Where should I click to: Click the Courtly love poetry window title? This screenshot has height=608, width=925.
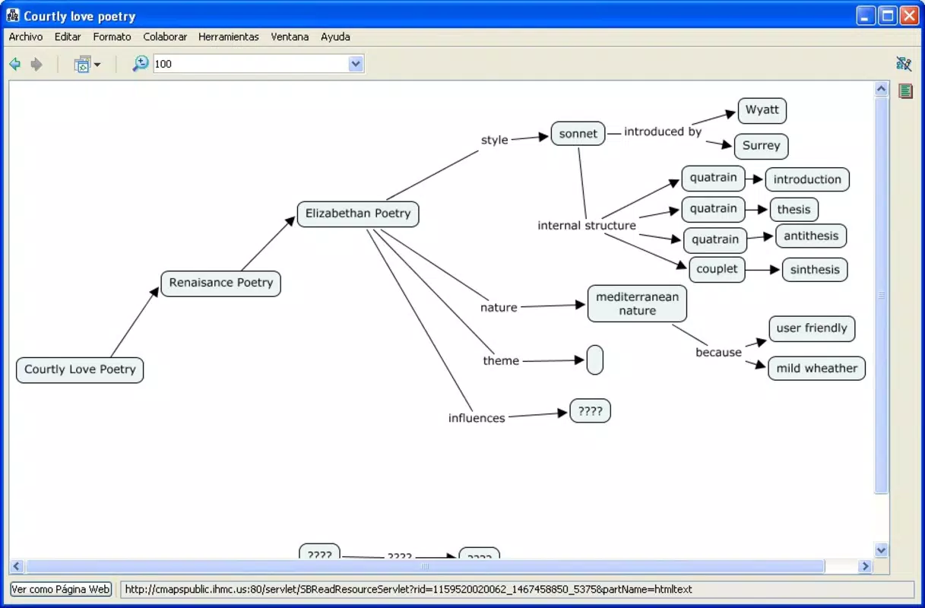tap(79, 16)
